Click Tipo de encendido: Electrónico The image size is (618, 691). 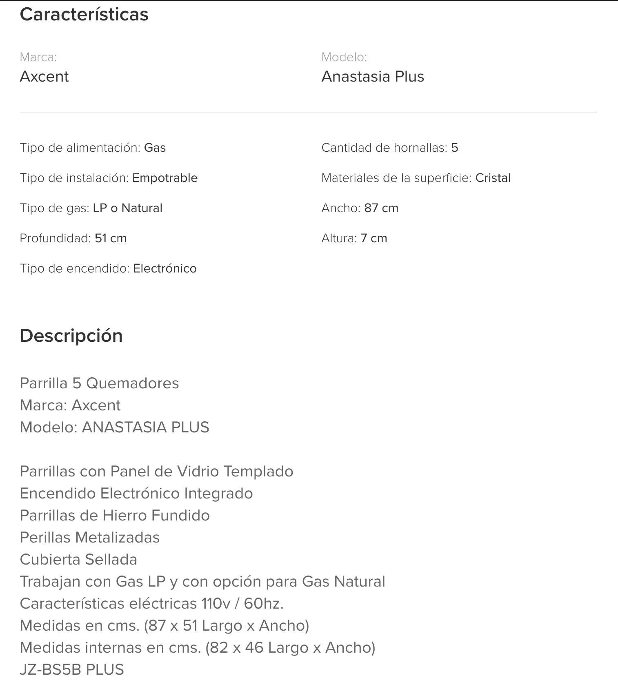pos(108,268)
